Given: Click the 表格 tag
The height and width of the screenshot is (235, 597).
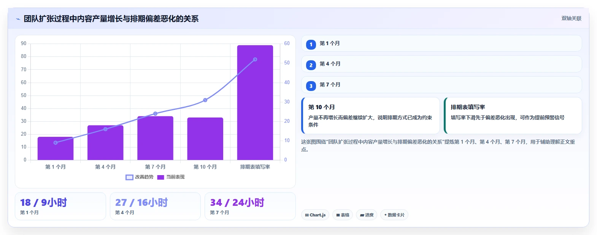Looking at the screenshot, I should tap(343, 215).
